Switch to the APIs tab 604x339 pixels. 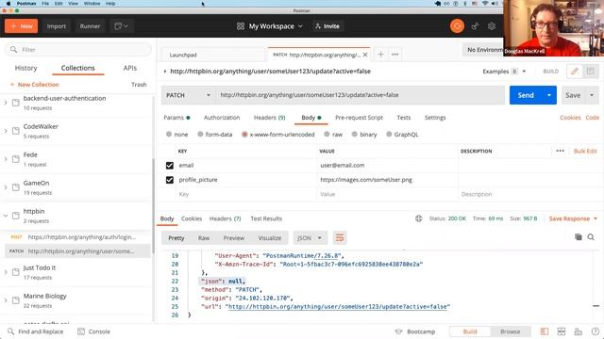130,68
